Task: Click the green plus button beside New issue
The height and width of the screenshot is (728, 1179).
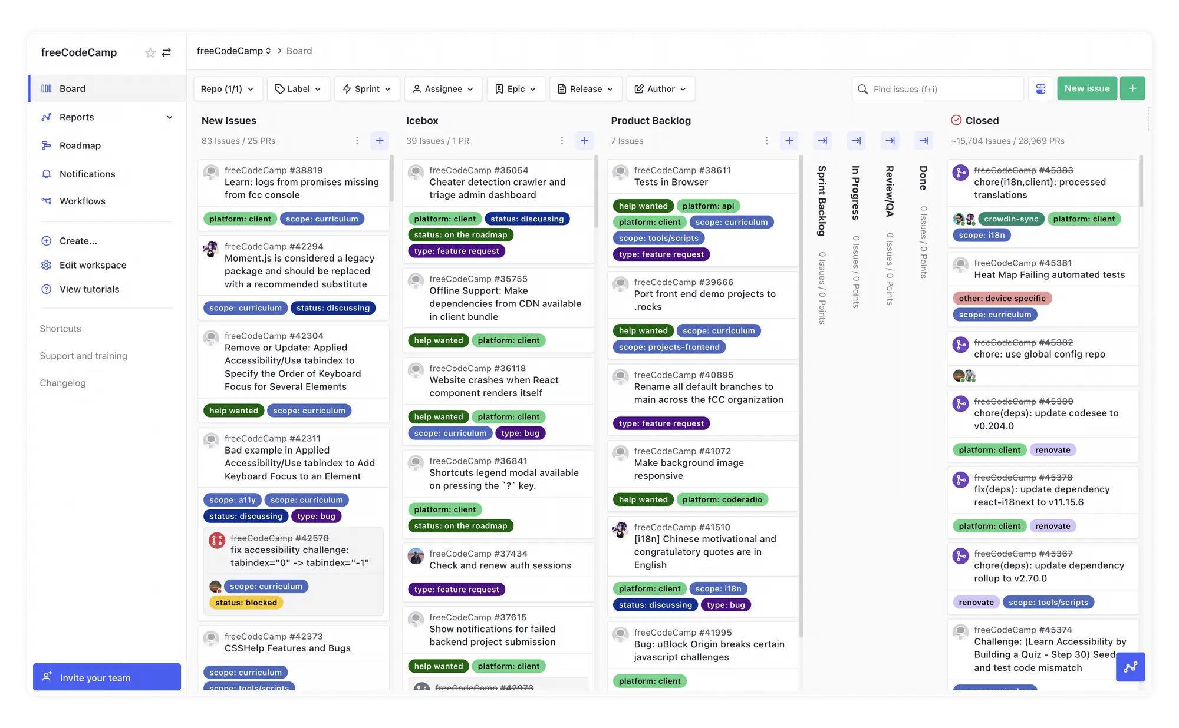Action: point(1132,88)
